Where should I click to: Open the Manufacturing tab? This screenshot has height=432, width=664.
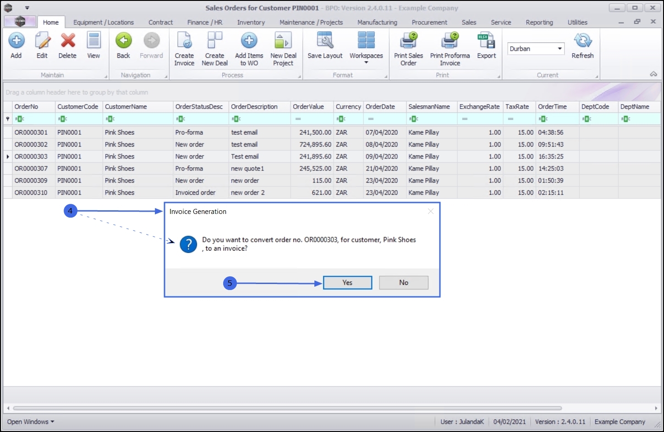377,22
